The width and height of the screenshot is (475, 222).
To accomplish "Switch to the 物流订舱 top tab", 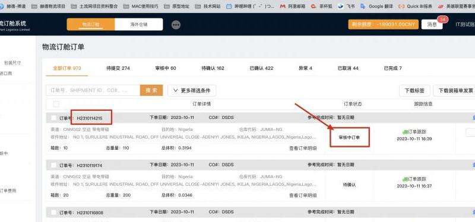I will 91,24.
